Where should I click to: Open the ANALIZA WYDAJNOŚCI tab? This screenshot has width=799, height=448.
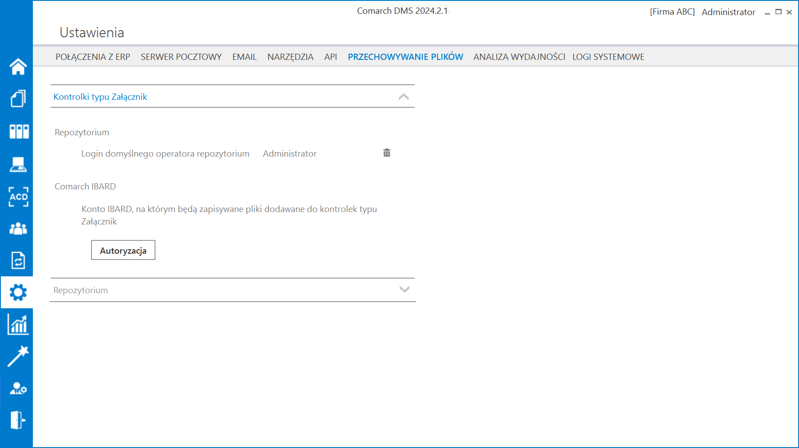tap(519, 57)
